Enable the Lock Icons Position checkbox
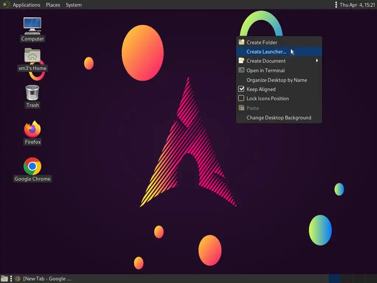Viewport: 377px width, 283px height. click(x=241, y=98)
